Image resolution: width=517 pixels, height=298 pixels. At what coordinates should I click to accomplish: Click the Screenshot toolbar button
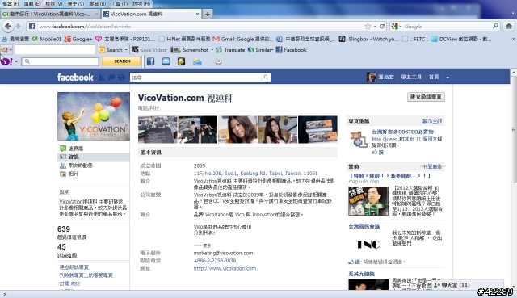(x=190, y=50)
